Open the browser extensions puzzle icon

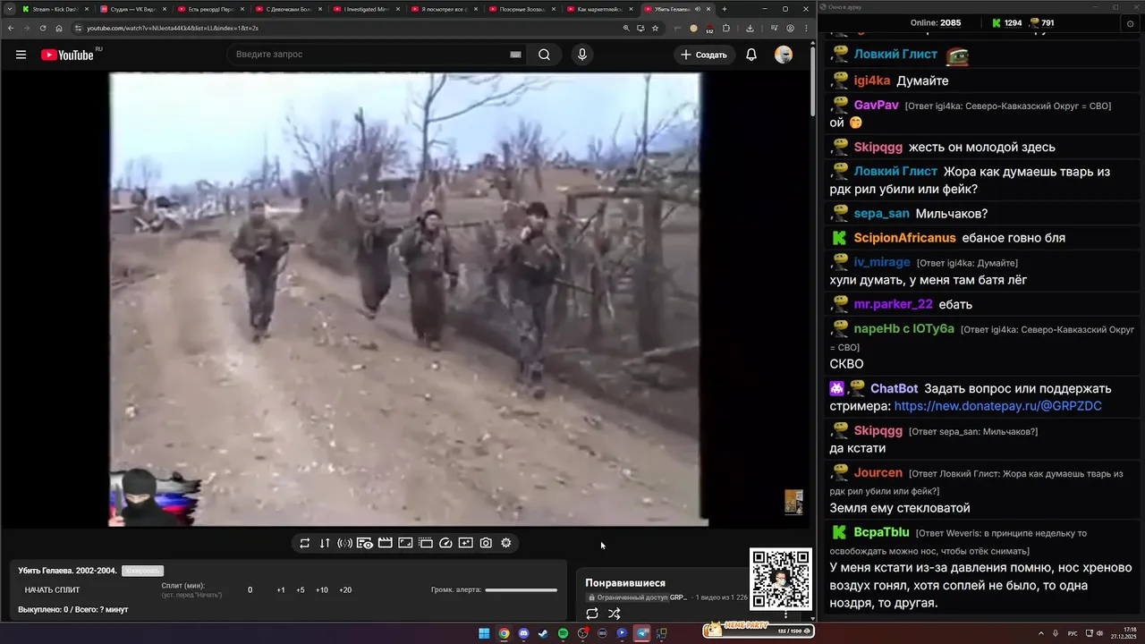point(726,28)
